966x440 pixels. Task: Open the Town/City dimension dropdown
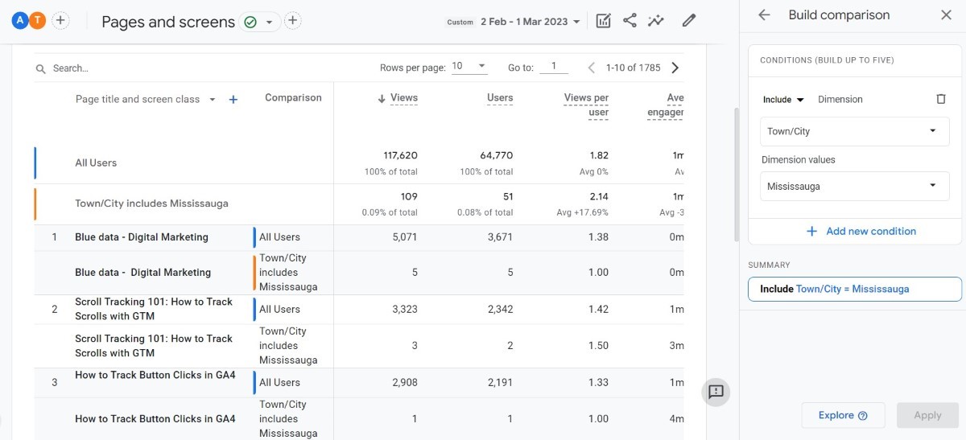854,131
